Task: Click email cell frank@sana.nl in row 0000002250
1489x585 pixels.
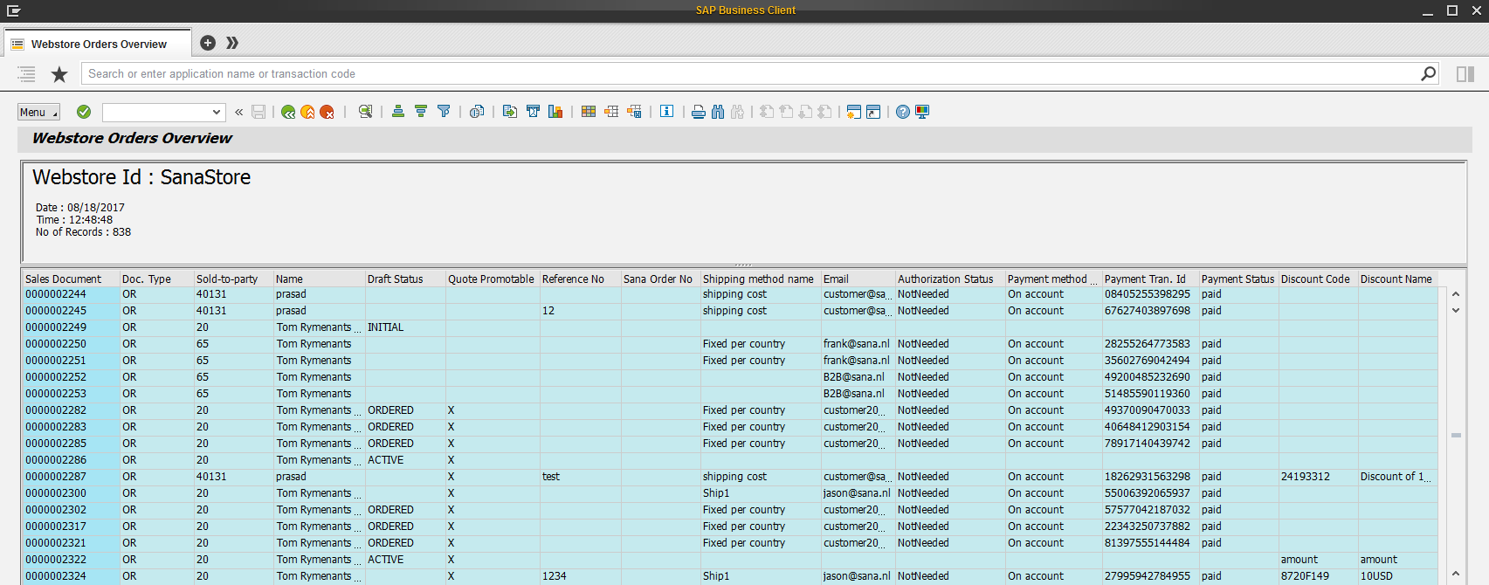Action: [857, 344]
